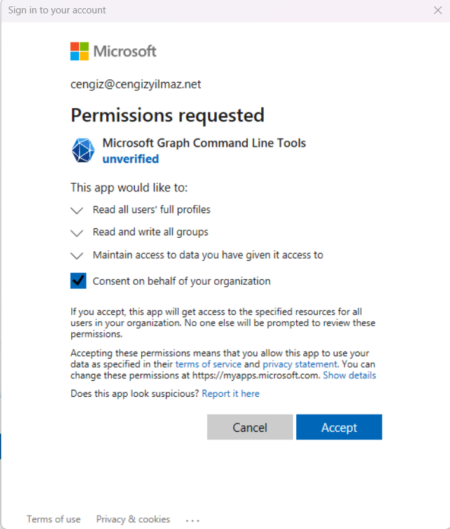
Task: Click the Microsoft logo
Action: 113,52
